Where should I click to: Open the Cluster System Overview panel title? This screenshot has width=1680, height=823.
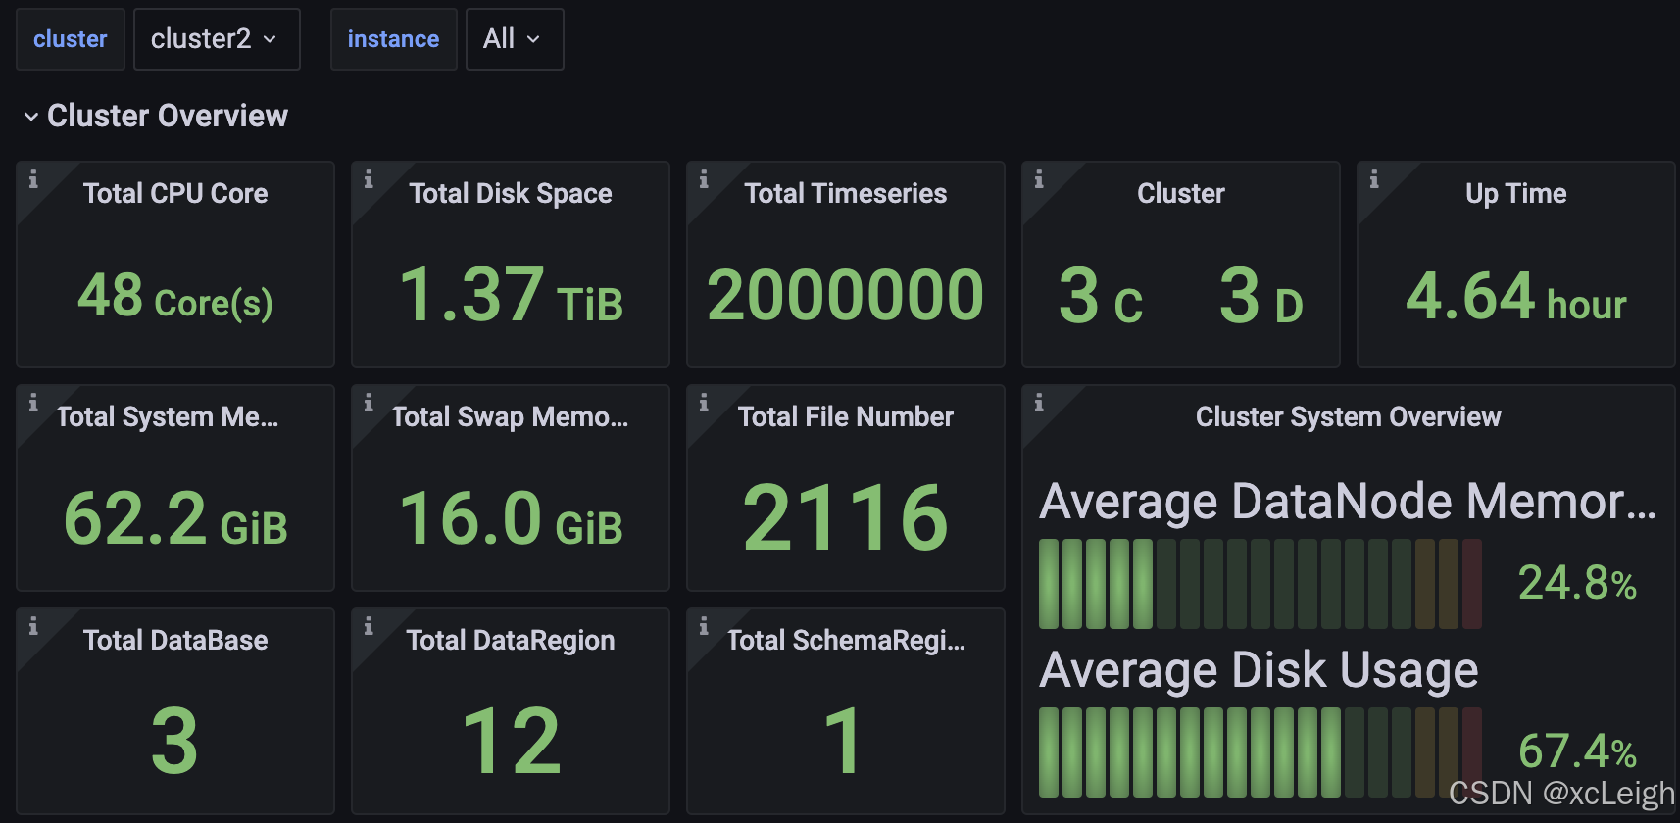click(1349, 417)
